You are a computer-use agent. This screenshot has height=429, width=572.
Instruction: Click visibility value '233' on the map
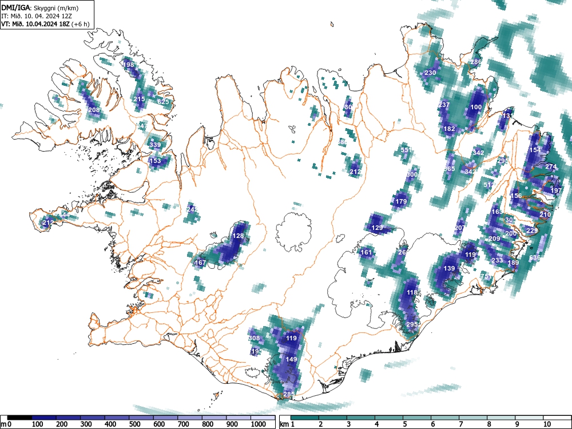[497, 260]
